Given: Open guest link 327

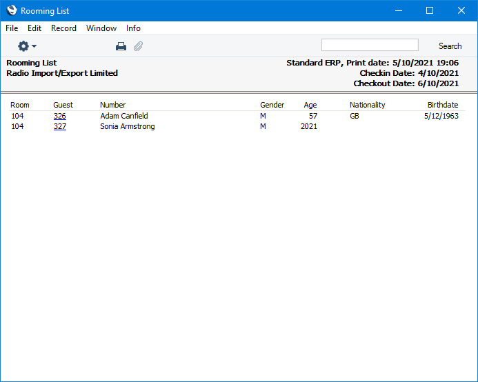Looking at the screenshot, I should [60, 126].
